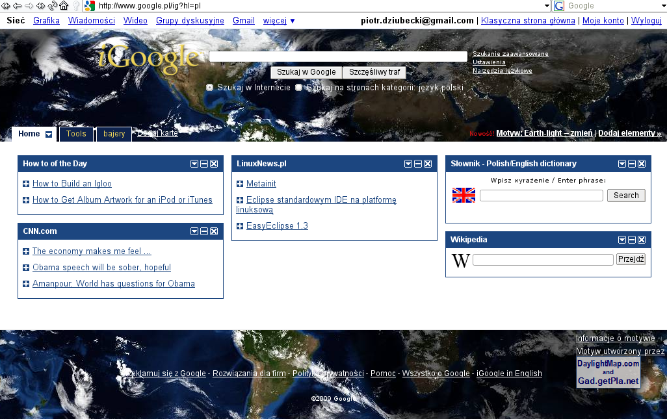
Task: Open the browser search engine dropdown arrow
Action: tap(664, 6)
